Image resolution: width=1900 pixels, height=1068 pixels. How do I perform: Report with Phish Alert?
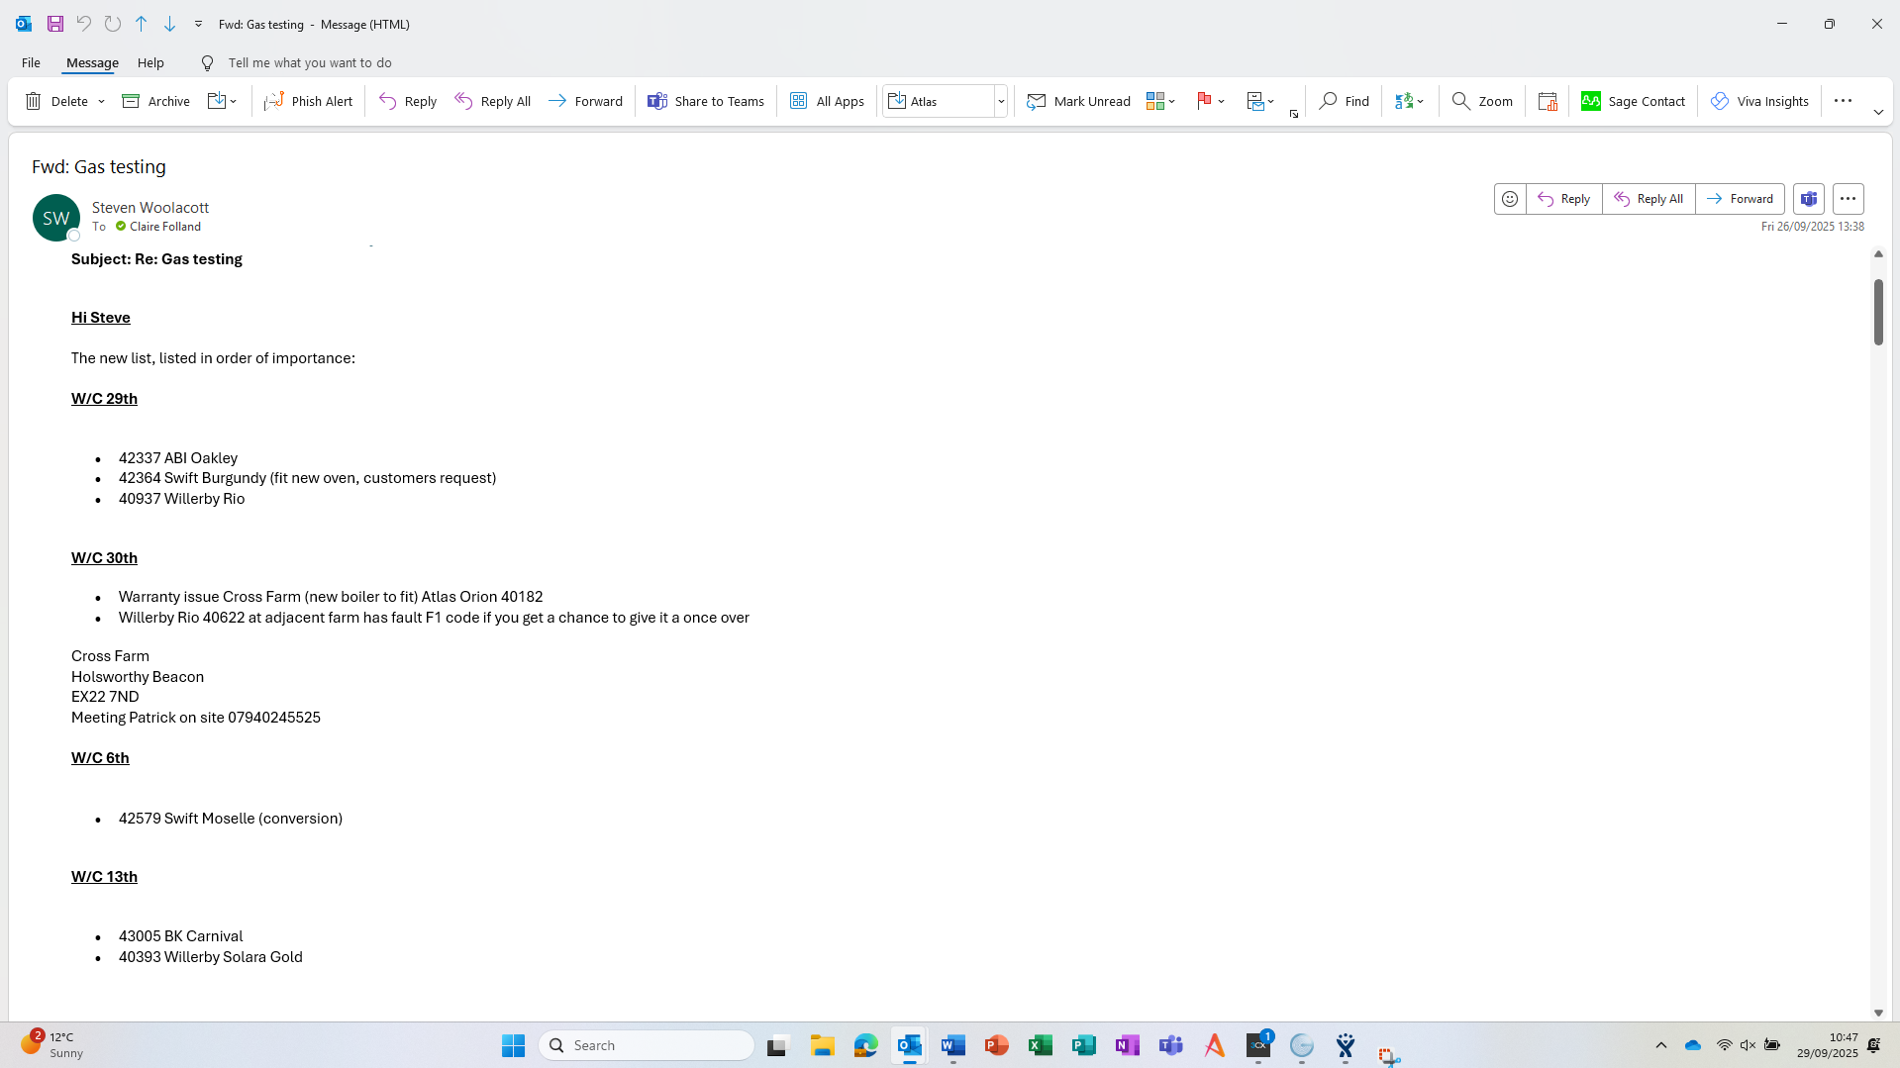[308, 101]
